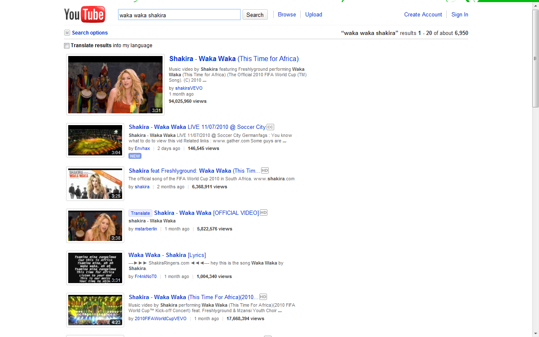539x337 pixels.
Task: Click CC icon on Soccer City result
Action: [270, 127]
